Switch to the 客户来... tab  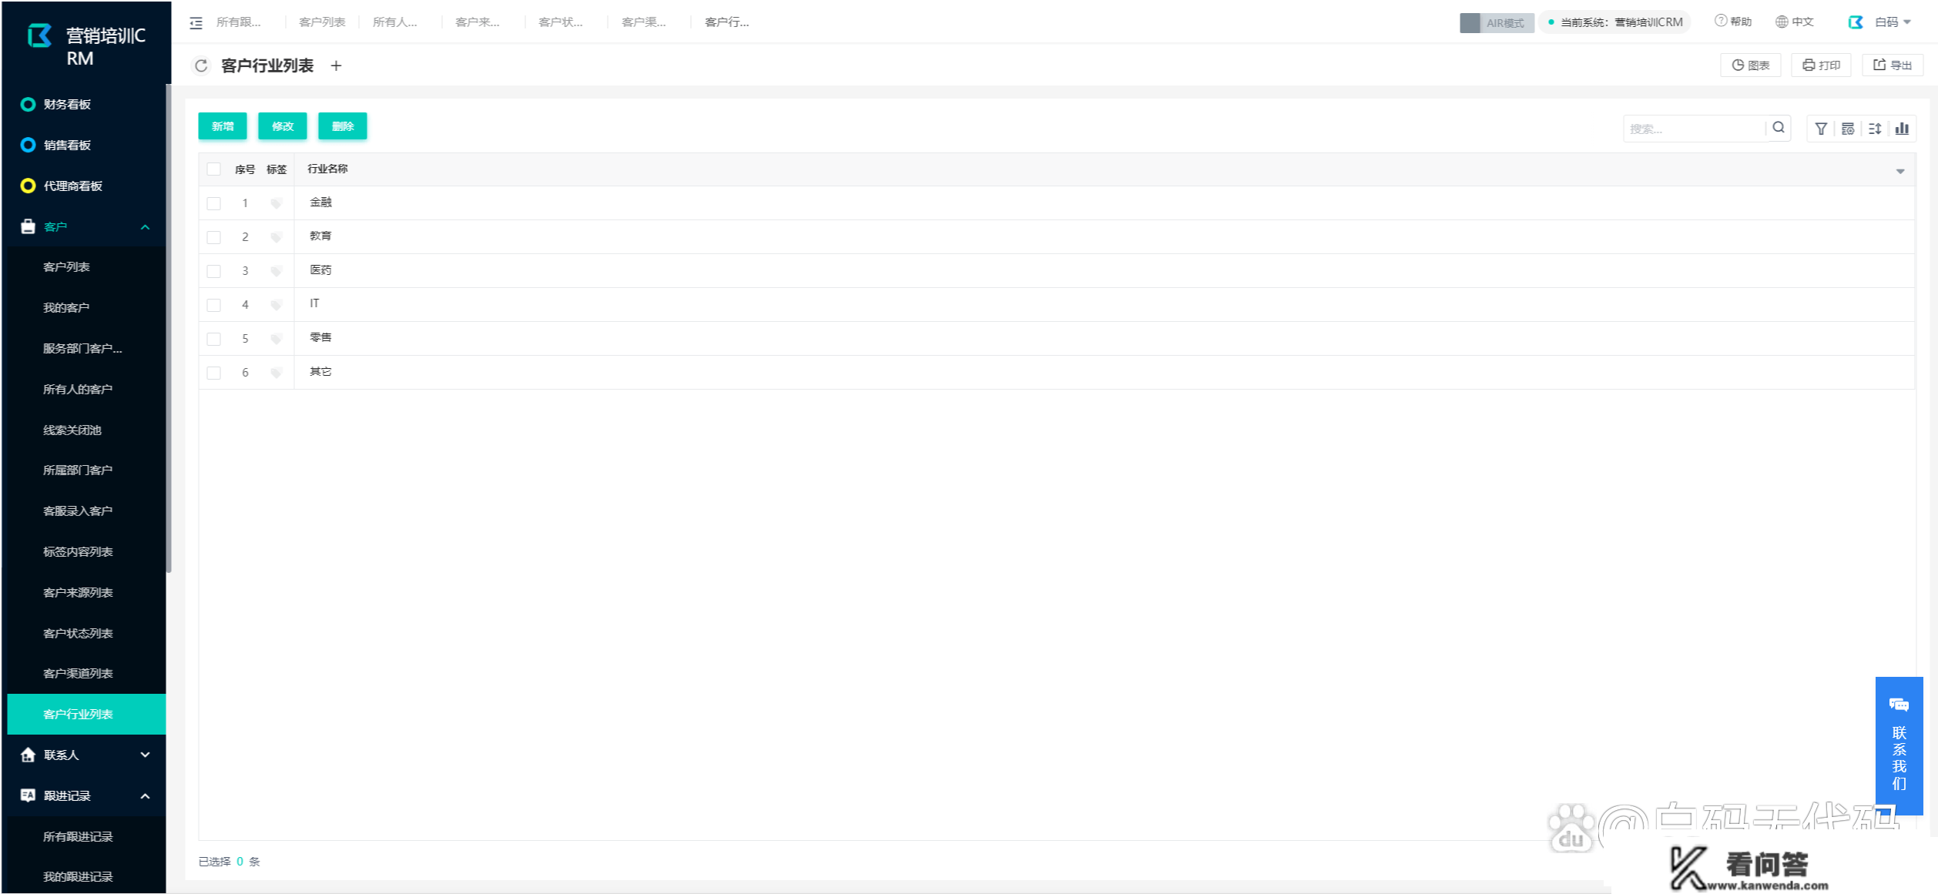(478, 22)
